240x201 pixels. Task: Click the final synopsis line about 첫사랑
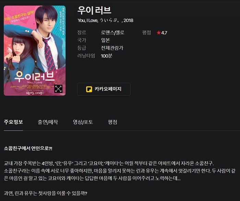[46, 193]
